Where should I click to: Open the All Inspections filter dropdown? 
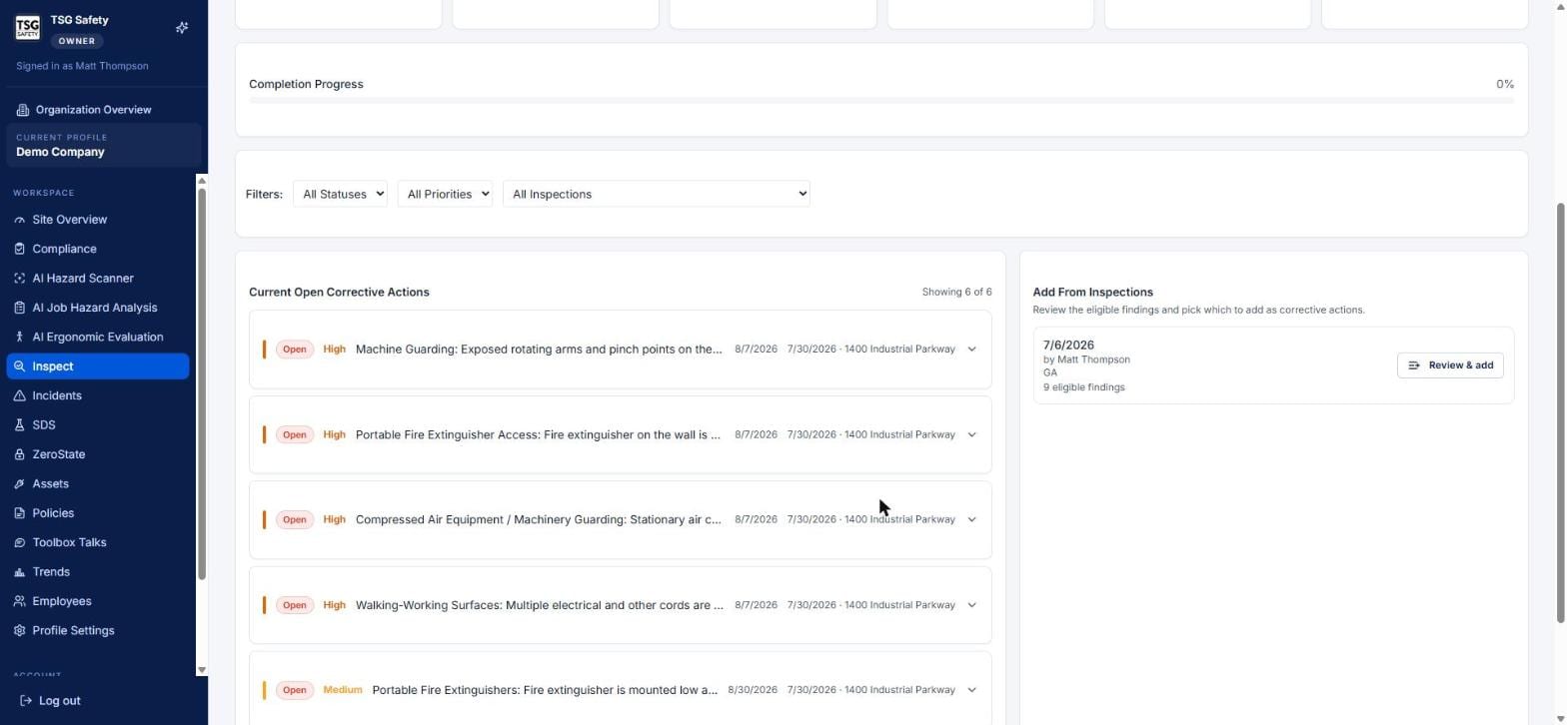[657, 194]
